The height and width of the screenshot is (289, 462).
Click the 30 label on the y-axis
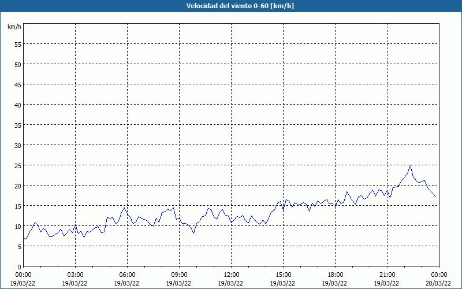(18, 146)
